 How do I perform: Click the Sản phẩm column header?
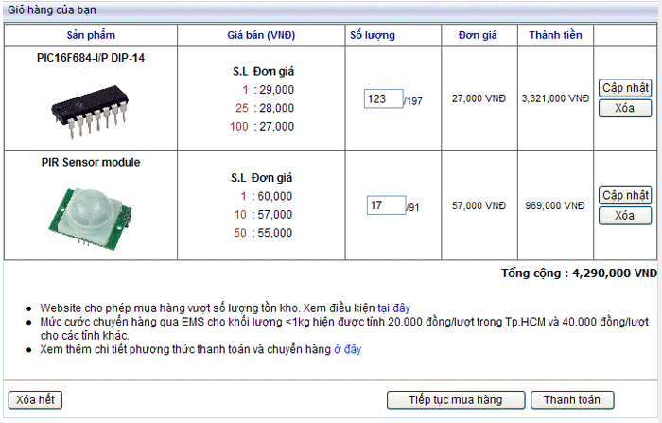(x=91, y=35)
